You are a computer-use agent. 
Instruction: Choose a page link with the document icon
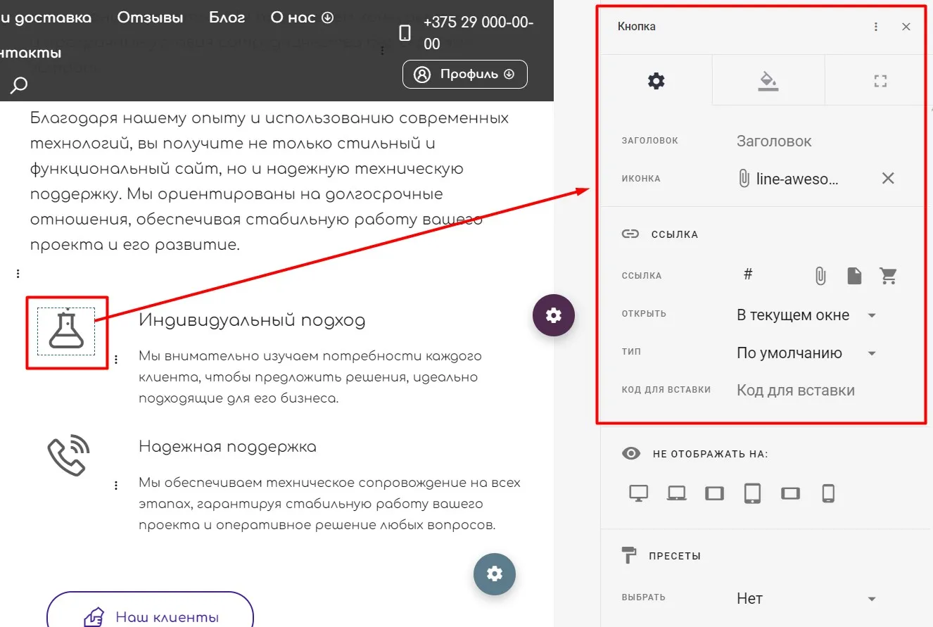pos(854,275)
